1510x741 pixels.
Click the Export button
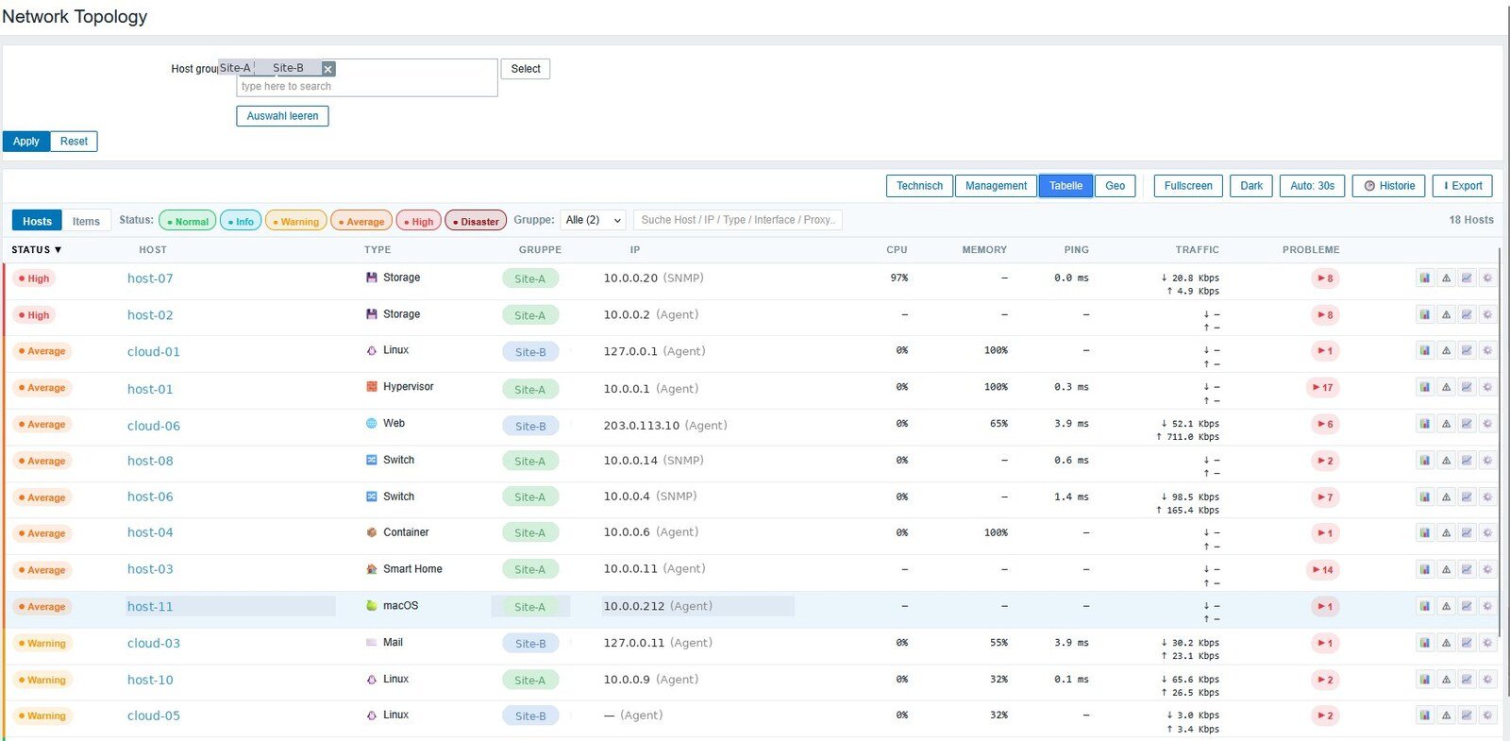click(1462, 186)
